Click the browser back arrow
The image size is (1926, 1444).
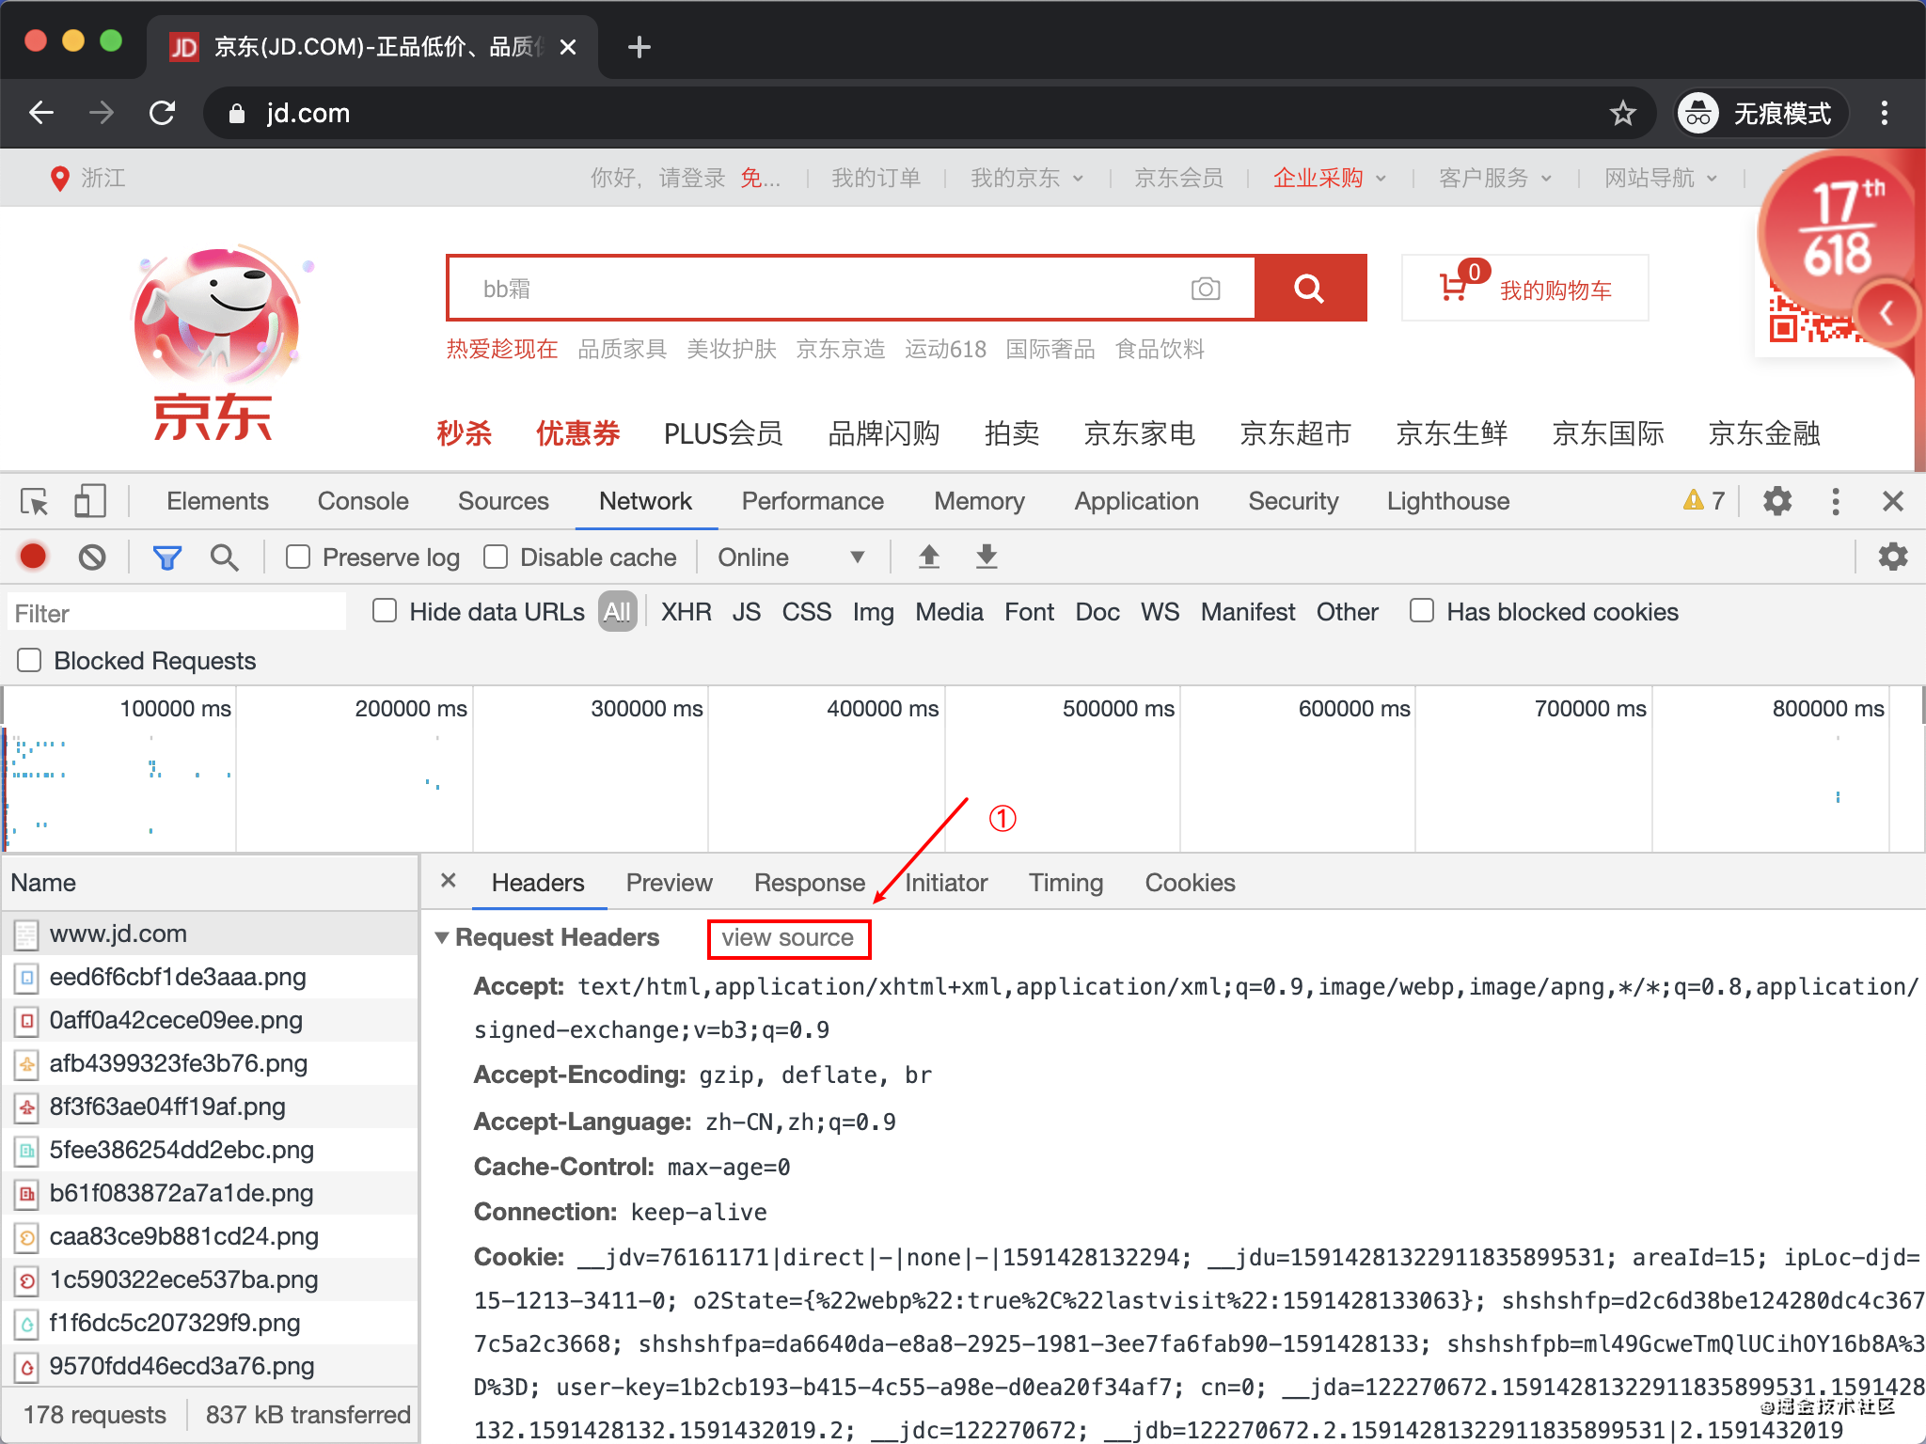41,113
